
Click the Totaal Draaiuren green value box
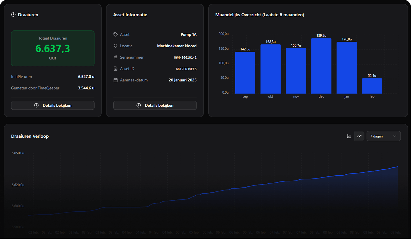[53, 48]
